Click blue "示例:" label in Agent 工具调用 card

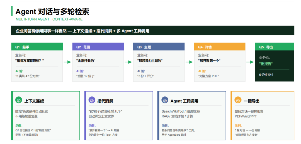(165, 126)
